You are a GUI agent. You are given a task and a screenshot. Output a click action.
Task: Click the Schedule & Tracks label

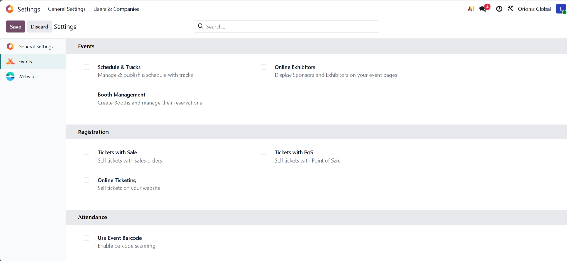click(119, 67)
